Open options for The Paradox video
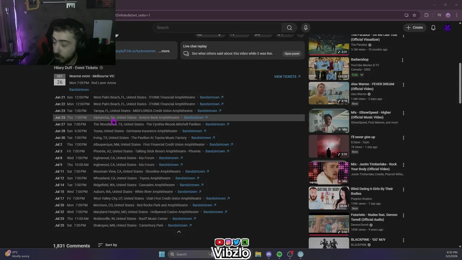 tap(403, 35)
